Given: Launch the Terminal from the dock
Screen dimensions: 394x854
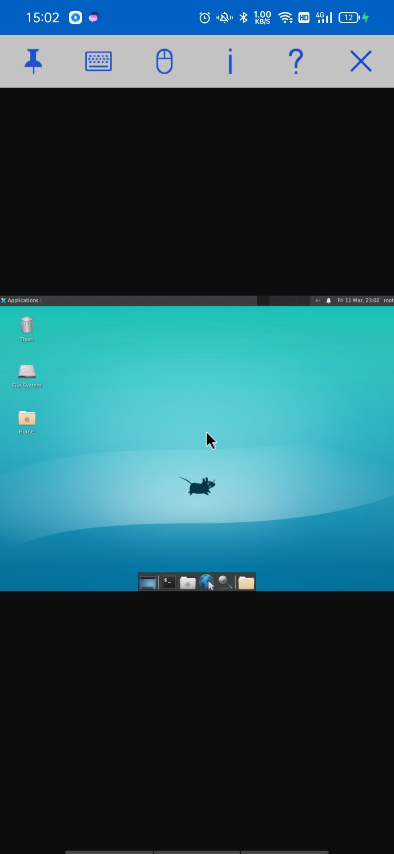Looking at the screenshot, I should click(169, 582).
